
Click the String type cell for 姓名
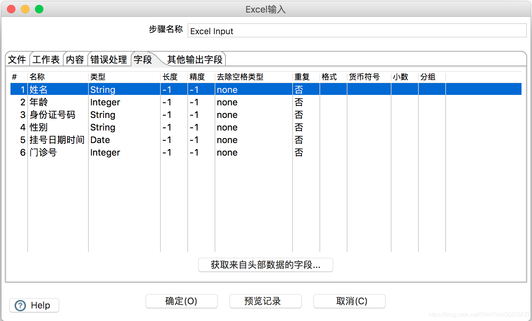coord(124,90)
